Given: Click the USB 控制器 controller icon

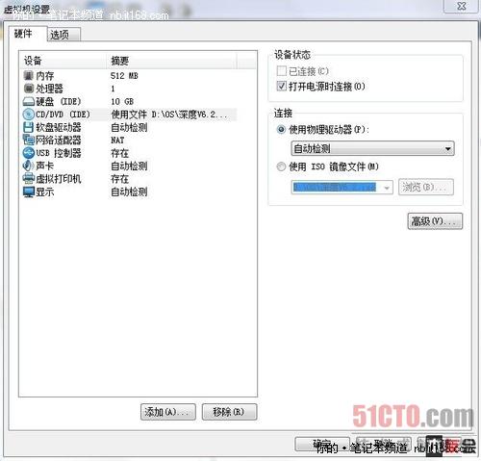Looking at the screenshot, I should 29,153.
